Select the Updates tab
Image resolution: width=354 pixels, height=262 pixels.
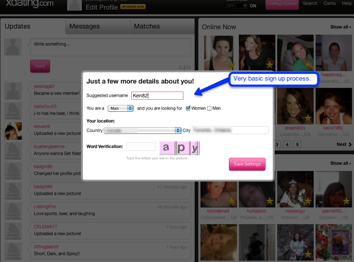pyautogui.click(x=33, y=26)
